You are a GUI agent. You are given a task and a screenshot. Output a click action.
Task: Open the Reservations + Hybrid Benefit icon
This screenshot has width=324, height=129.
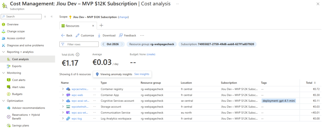[x=9, y=117]
